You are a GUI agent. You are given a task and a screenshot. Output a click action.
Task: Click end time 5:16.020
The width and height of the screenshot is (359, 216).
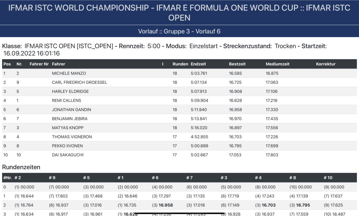coord(199,128)
